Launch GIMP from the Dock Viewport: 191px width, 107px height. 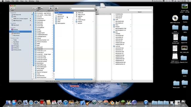click(117, 103)
